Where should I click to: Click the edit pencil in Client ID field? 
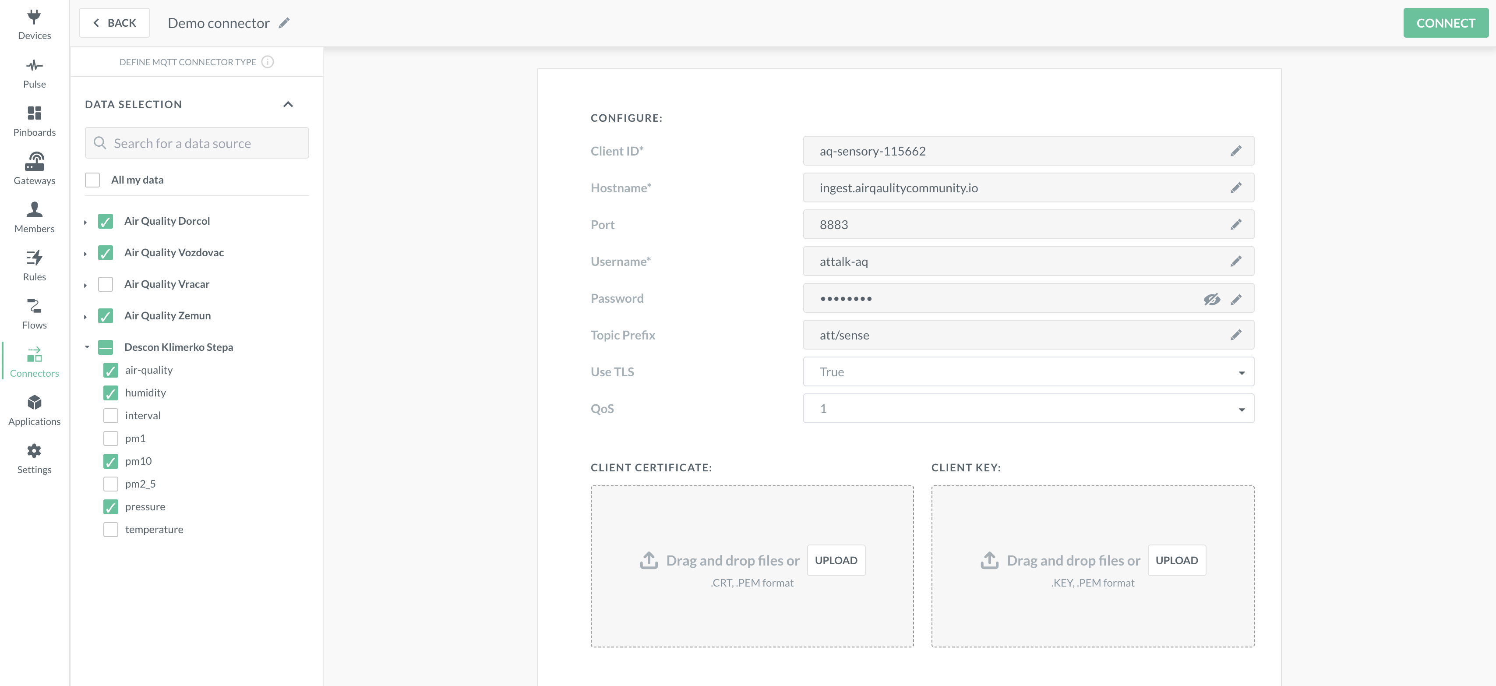coord(1236,151)
